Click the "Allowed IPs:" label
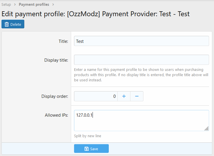This screenshot has width=214, height=156. 56,115
